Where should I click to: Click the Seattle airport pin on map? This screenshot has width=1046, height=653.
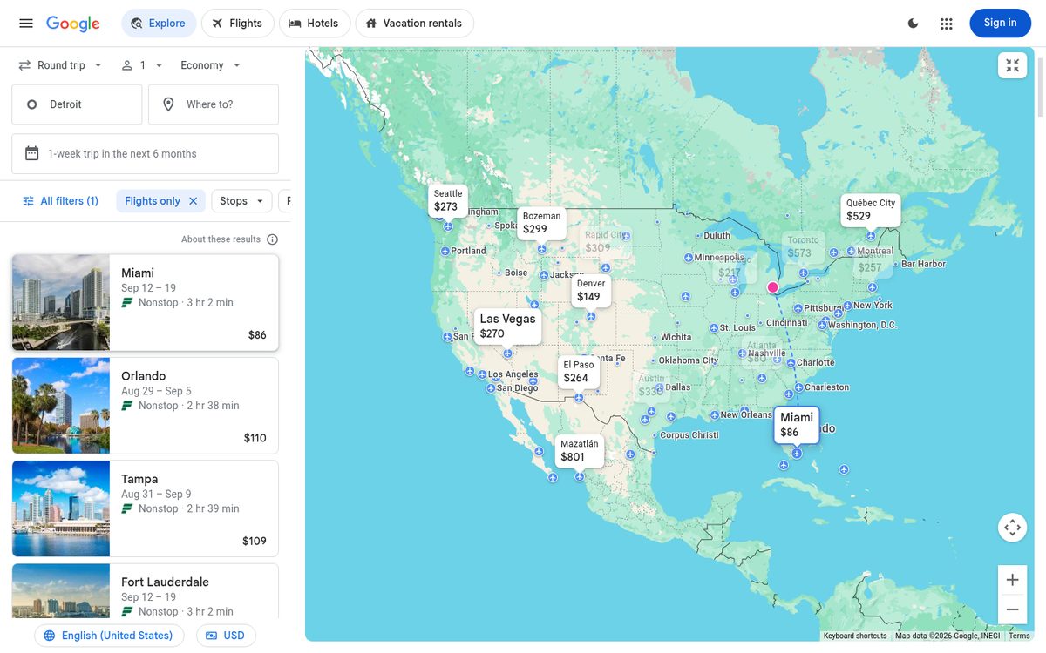click(448, 226)
